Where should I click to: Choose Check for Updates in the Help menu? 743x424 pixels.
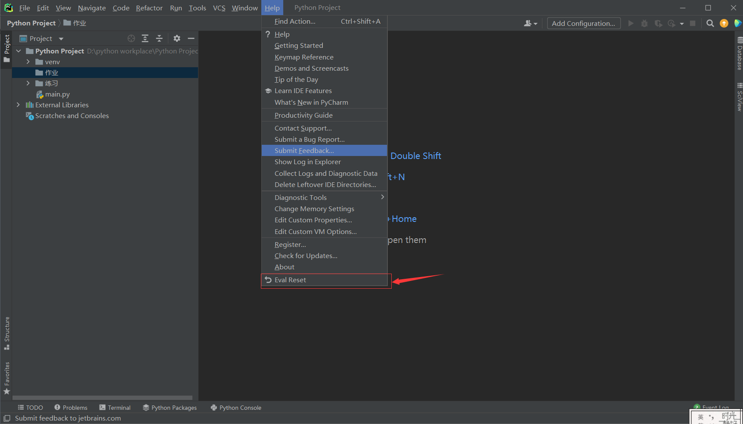325,256
